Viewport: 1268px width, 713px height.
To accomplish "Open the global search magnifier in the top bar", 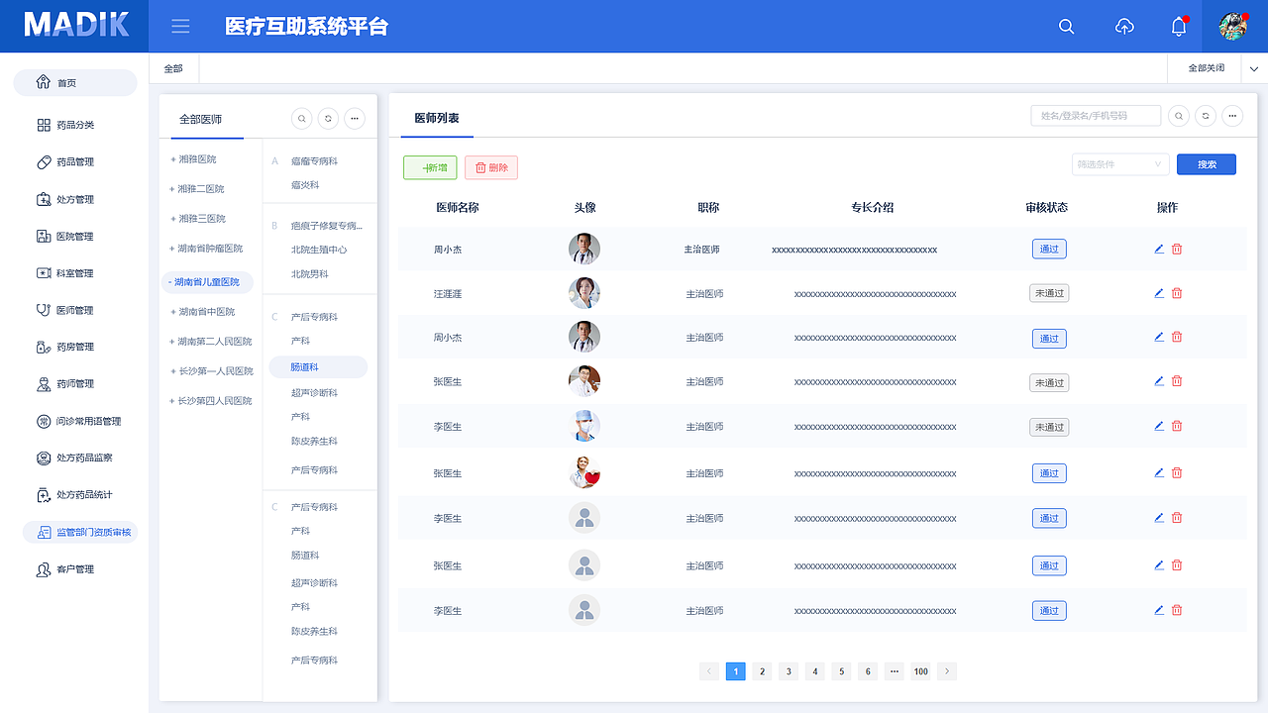I will (x=1066, y=27).
